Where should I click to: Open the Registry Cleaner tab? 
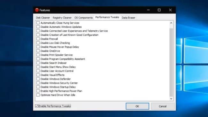coord(62,18)
